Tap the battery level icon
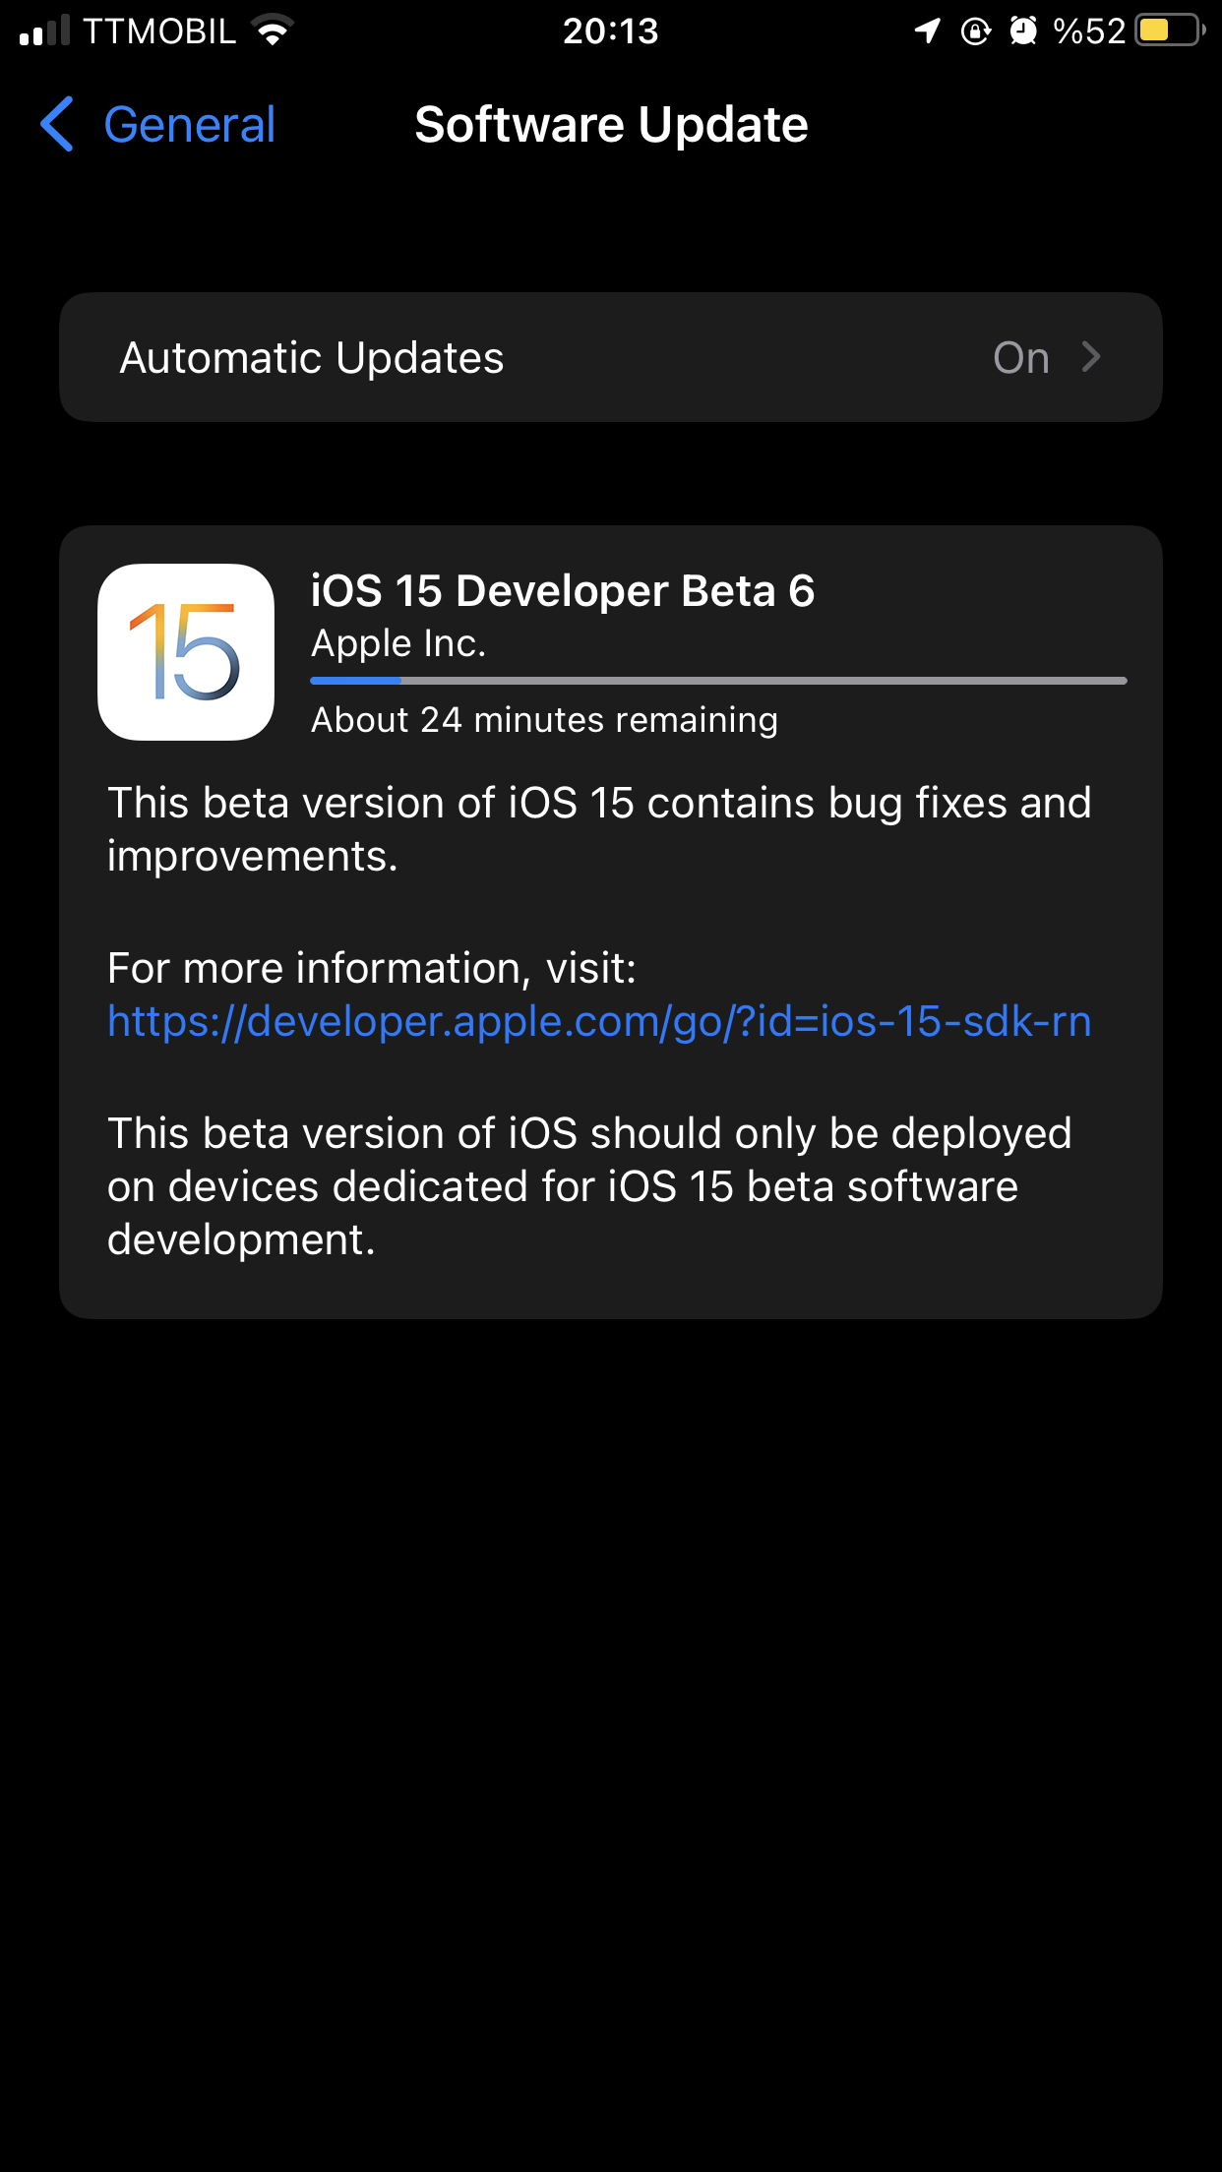This screenshot has width=1222, height=2172. coord(1170,30)
